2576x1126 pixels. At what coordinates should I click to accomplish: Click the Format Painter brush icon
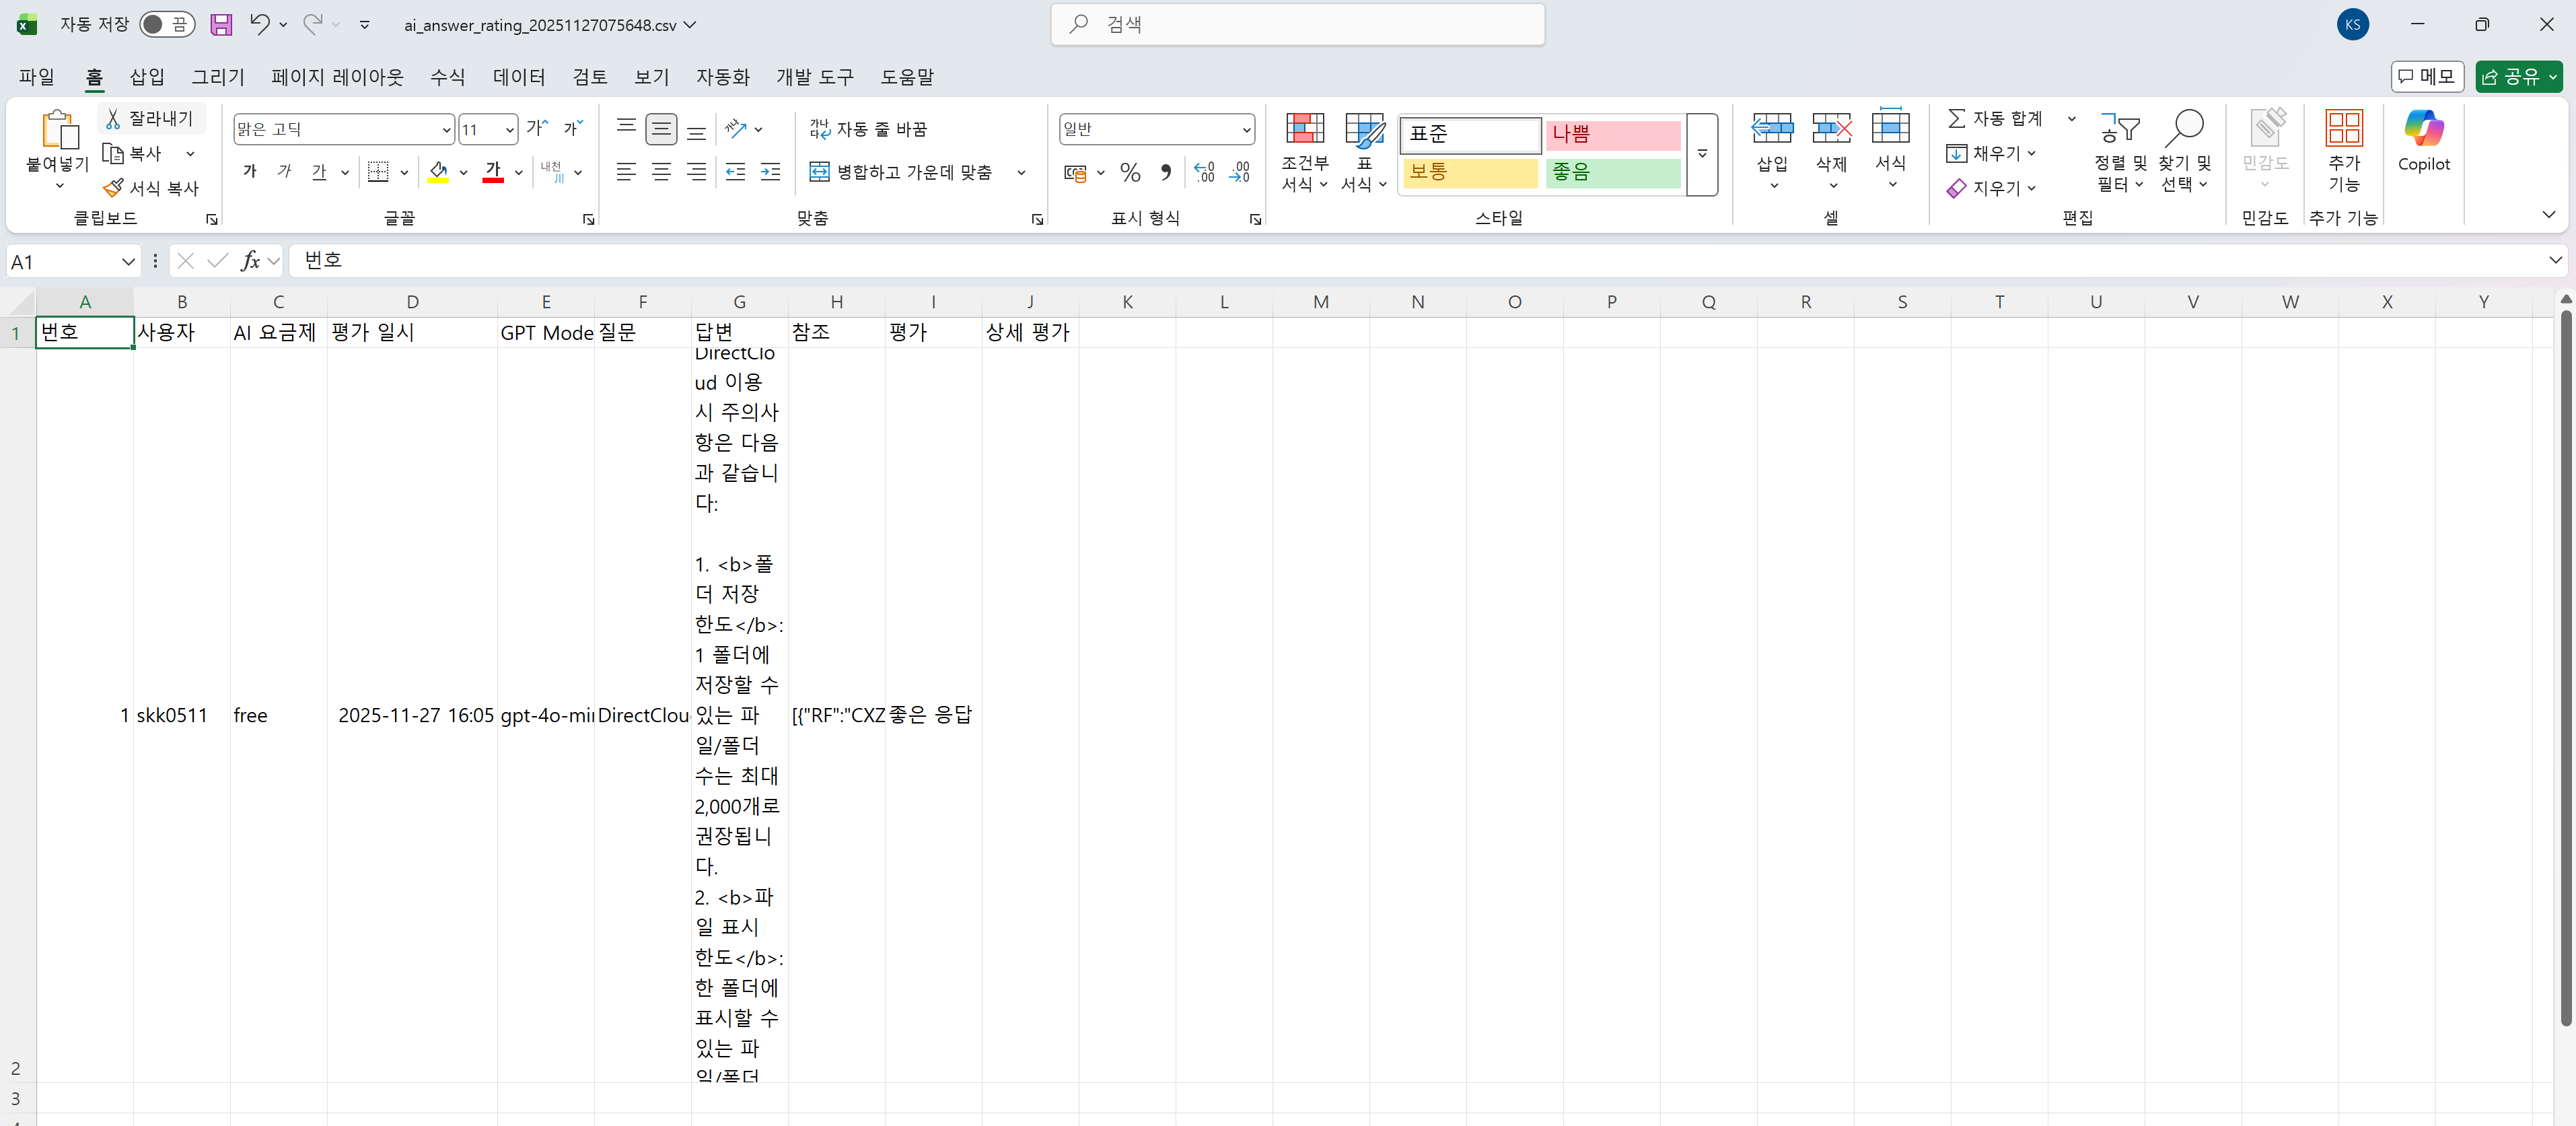click(113, 188)
